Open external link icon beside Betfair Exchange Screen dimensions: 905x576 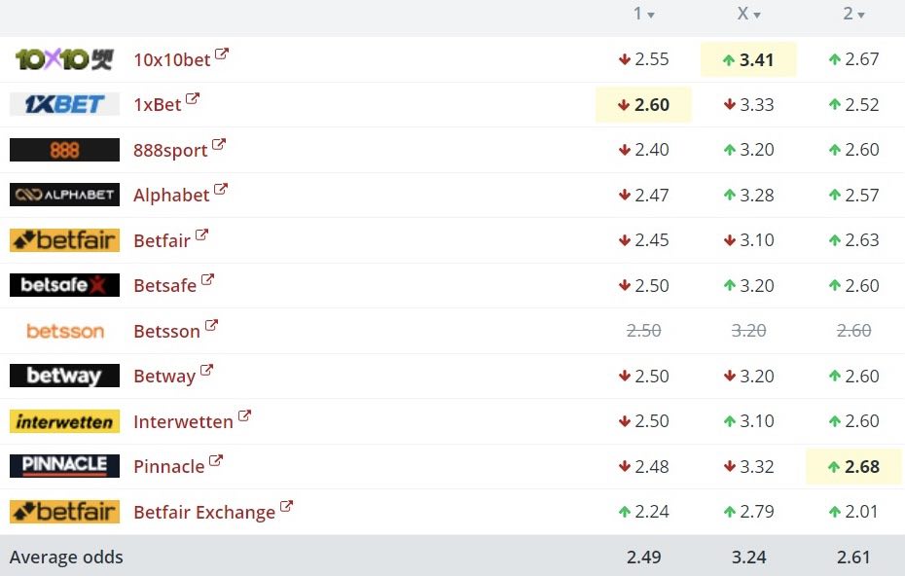tap(286, 507)
